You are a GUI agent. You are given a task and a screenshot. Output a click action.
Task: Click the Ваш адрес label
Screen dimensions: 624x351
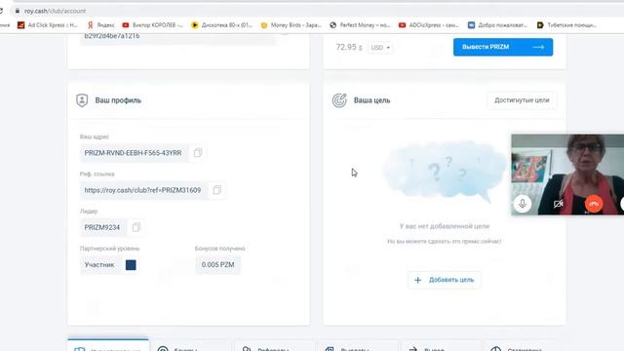[x=95, y=136]
